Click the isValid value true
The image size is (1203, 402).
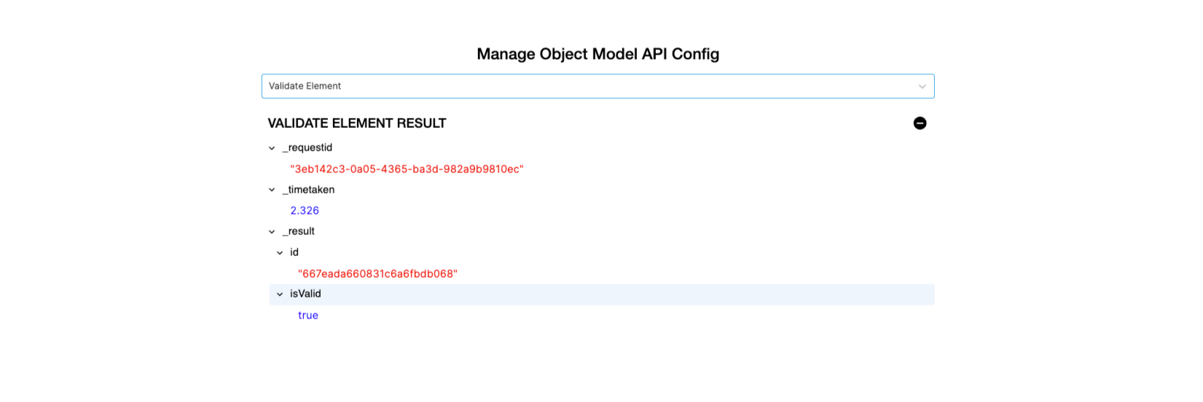308,315
